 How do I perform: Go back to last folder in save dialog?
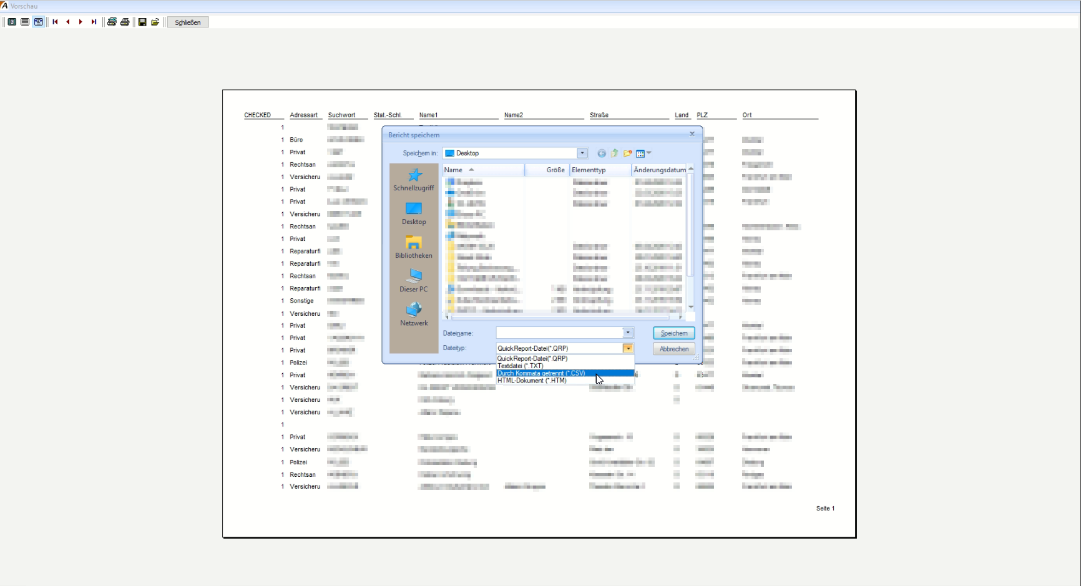click(x=602, y=153)
